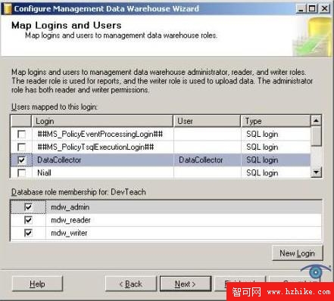The image size is (334, 301).
Task: Select the Niall login row
Action: tap(161, 173)
